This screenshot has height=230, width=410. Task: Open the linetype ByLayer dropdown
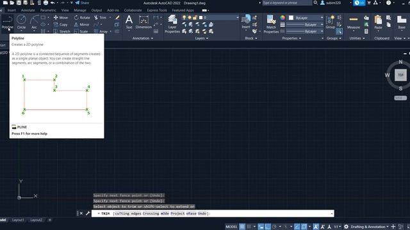305,31
